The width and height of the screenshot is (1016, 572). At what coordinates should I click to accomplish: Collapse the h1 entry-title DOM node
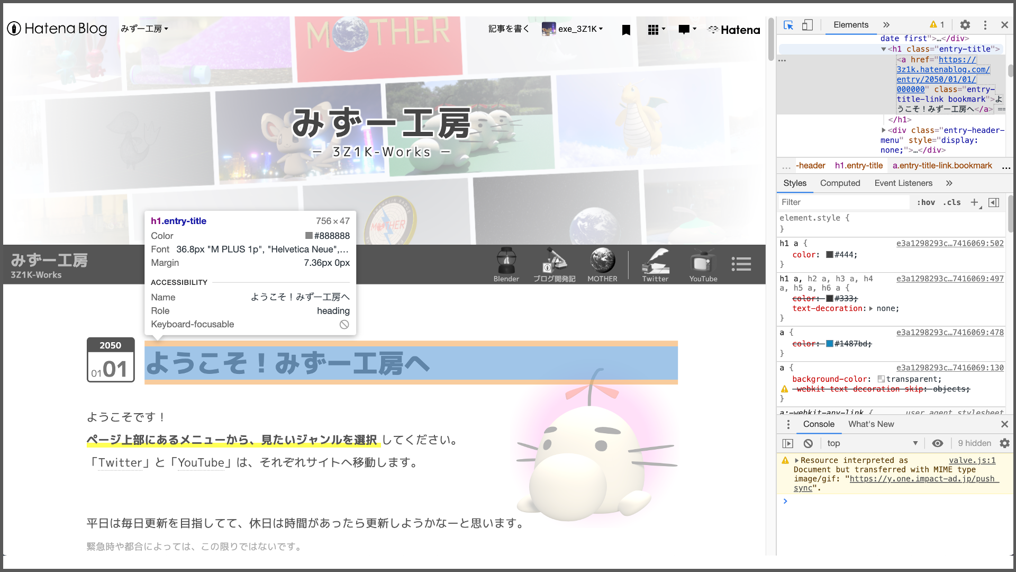(x=883, y=49)
